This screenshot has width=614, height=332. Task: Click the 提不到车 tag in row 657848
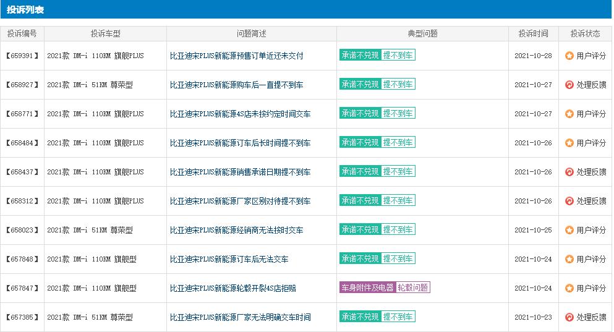click(398, 259)
